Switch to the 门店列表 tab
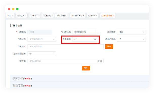The height and width of the screenshot is (93, 154). 92,16
